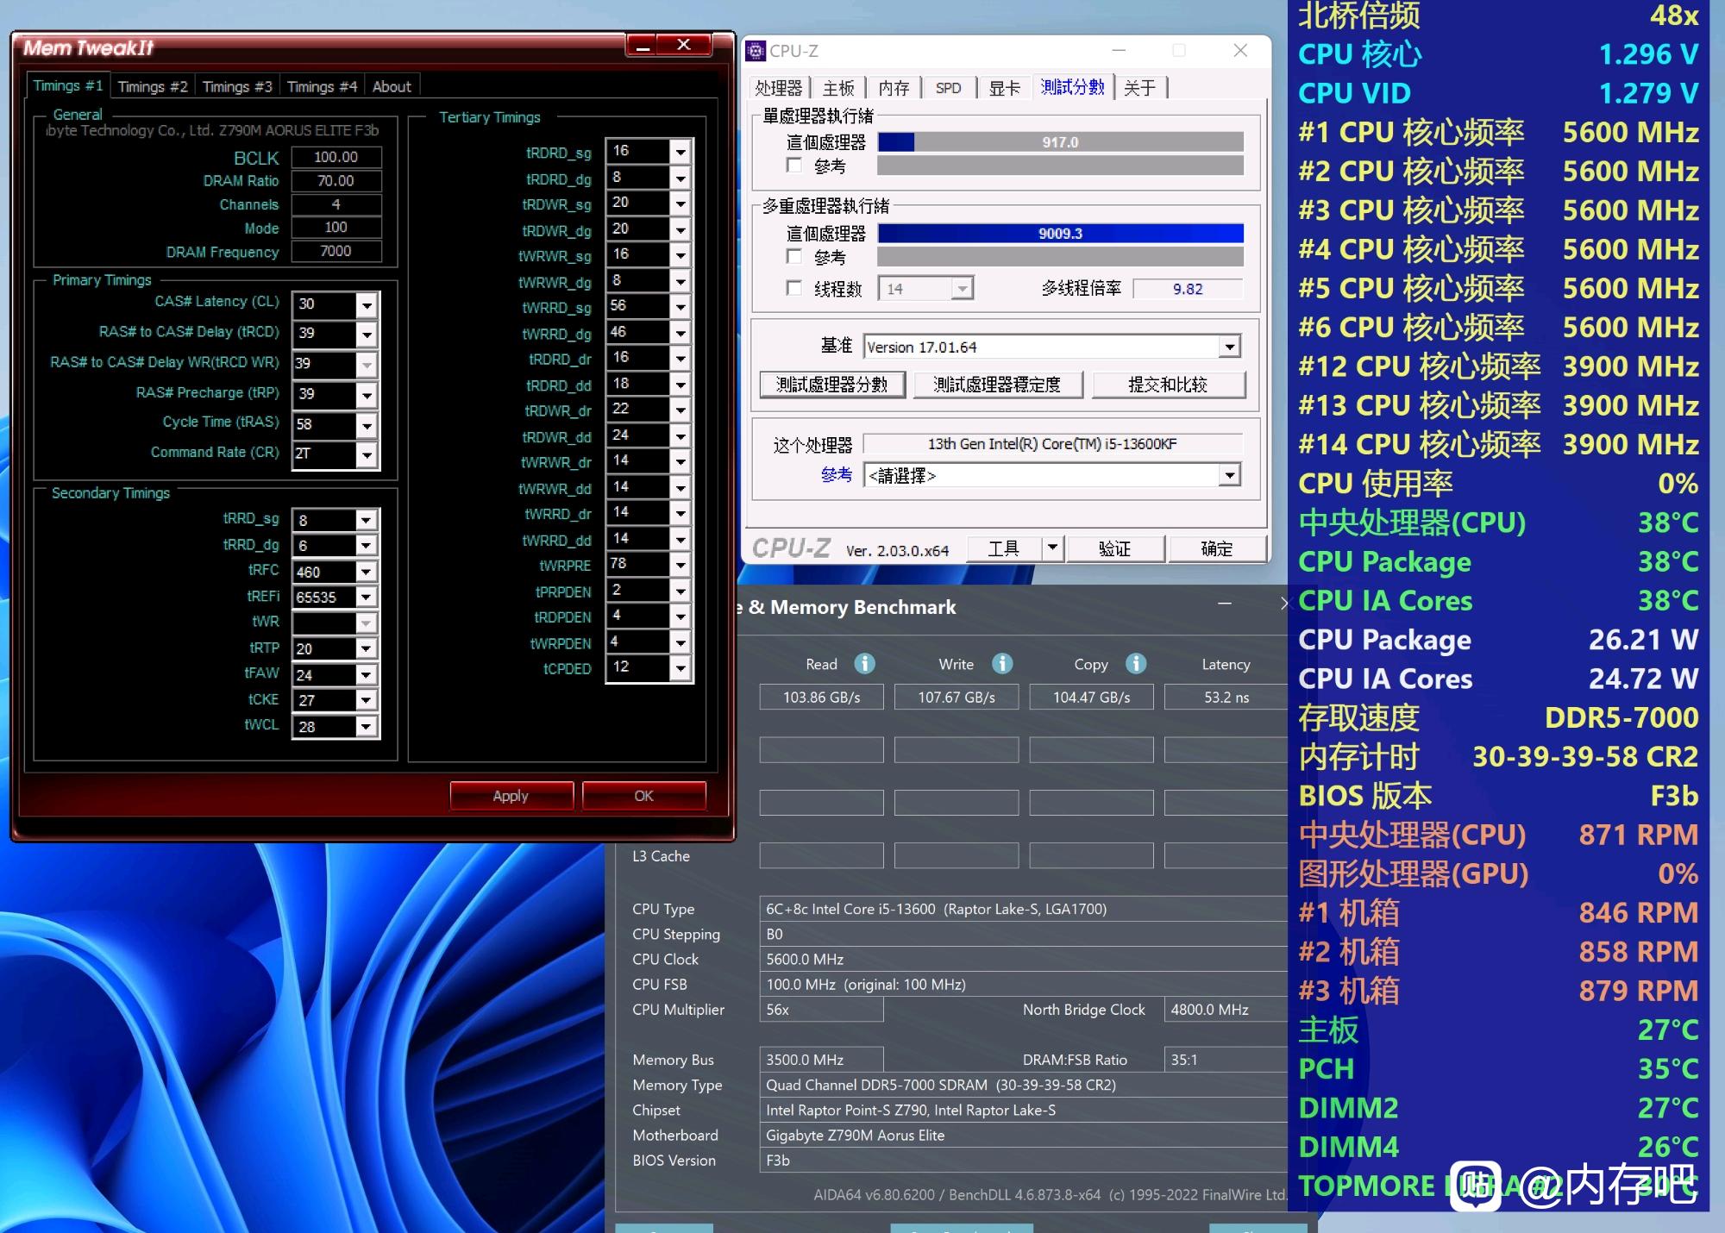Image resolution: width=1725 pixels, height=1233 pixels.
Task: Close the CPU-Z window
Action: click(x=1240, y=51)
